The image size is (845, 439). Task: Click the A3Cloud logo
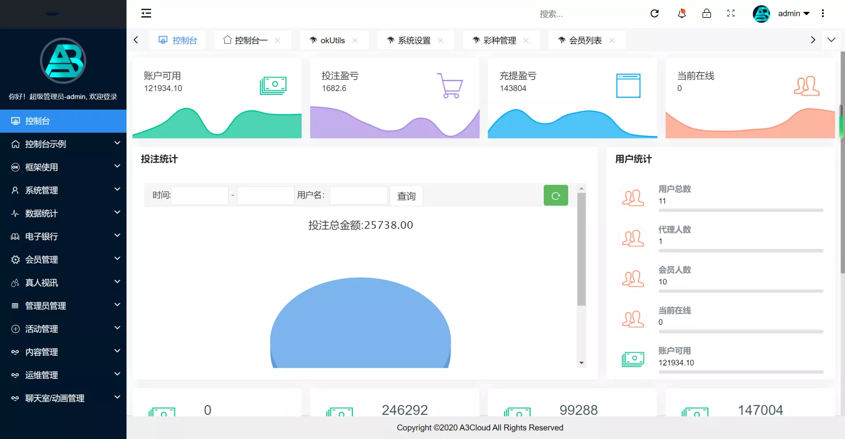(x=63, y=61)
